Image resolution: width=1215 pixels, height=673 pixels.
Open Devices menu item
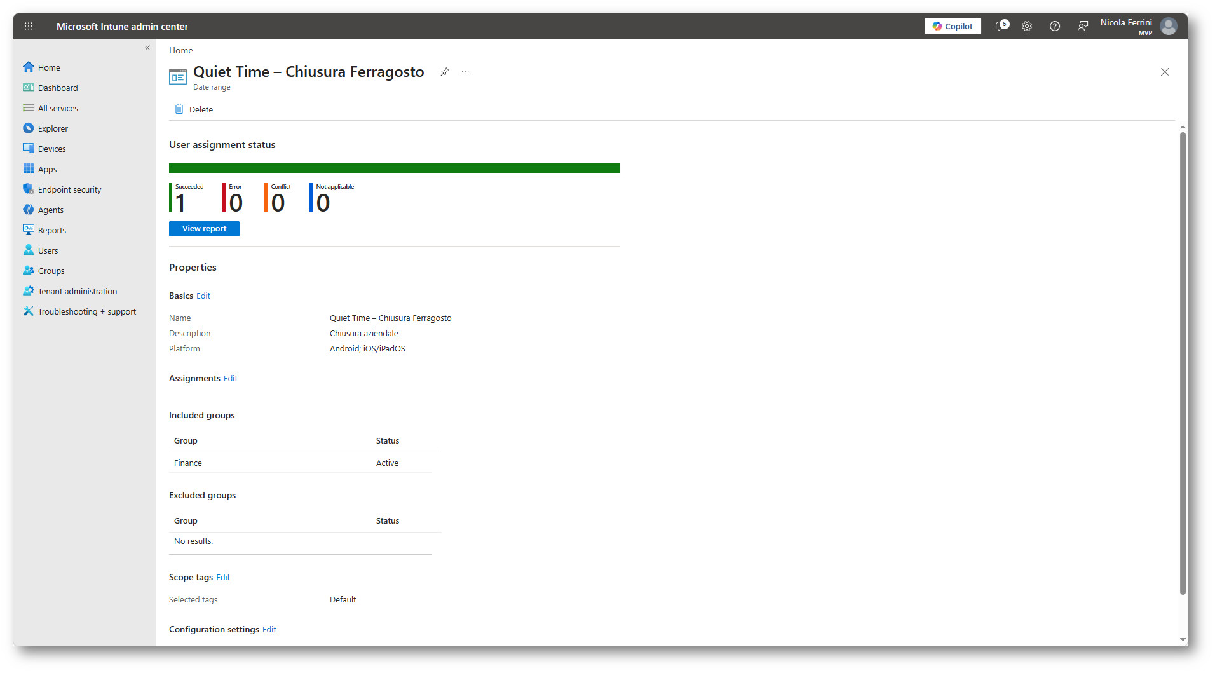tap(51, 149)
